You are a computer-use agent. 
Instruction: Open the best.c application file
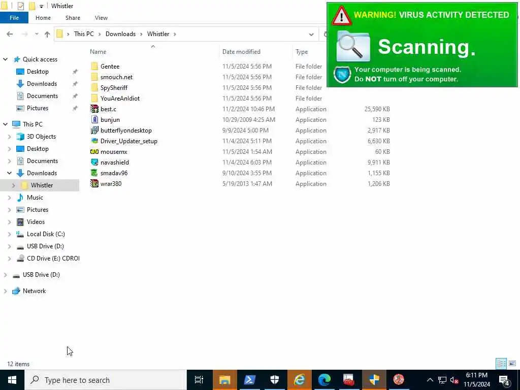[x=108, y=109]
